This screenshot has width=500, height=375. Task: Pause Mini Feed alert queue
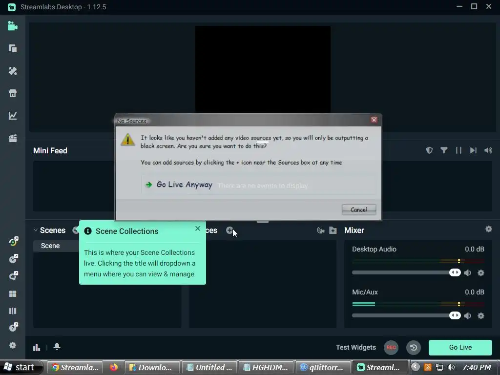coord(458,150)
